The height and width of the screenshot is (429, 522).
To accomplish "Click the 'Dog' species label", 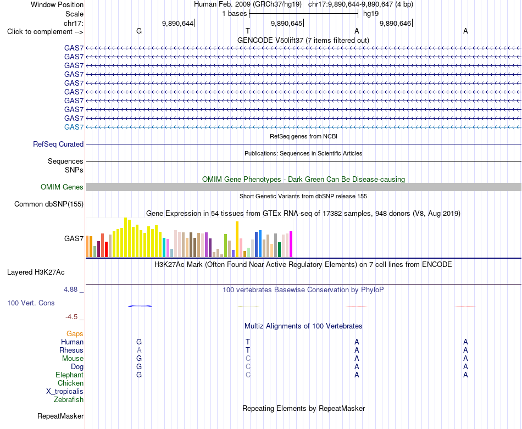I will tap(77, 367).
